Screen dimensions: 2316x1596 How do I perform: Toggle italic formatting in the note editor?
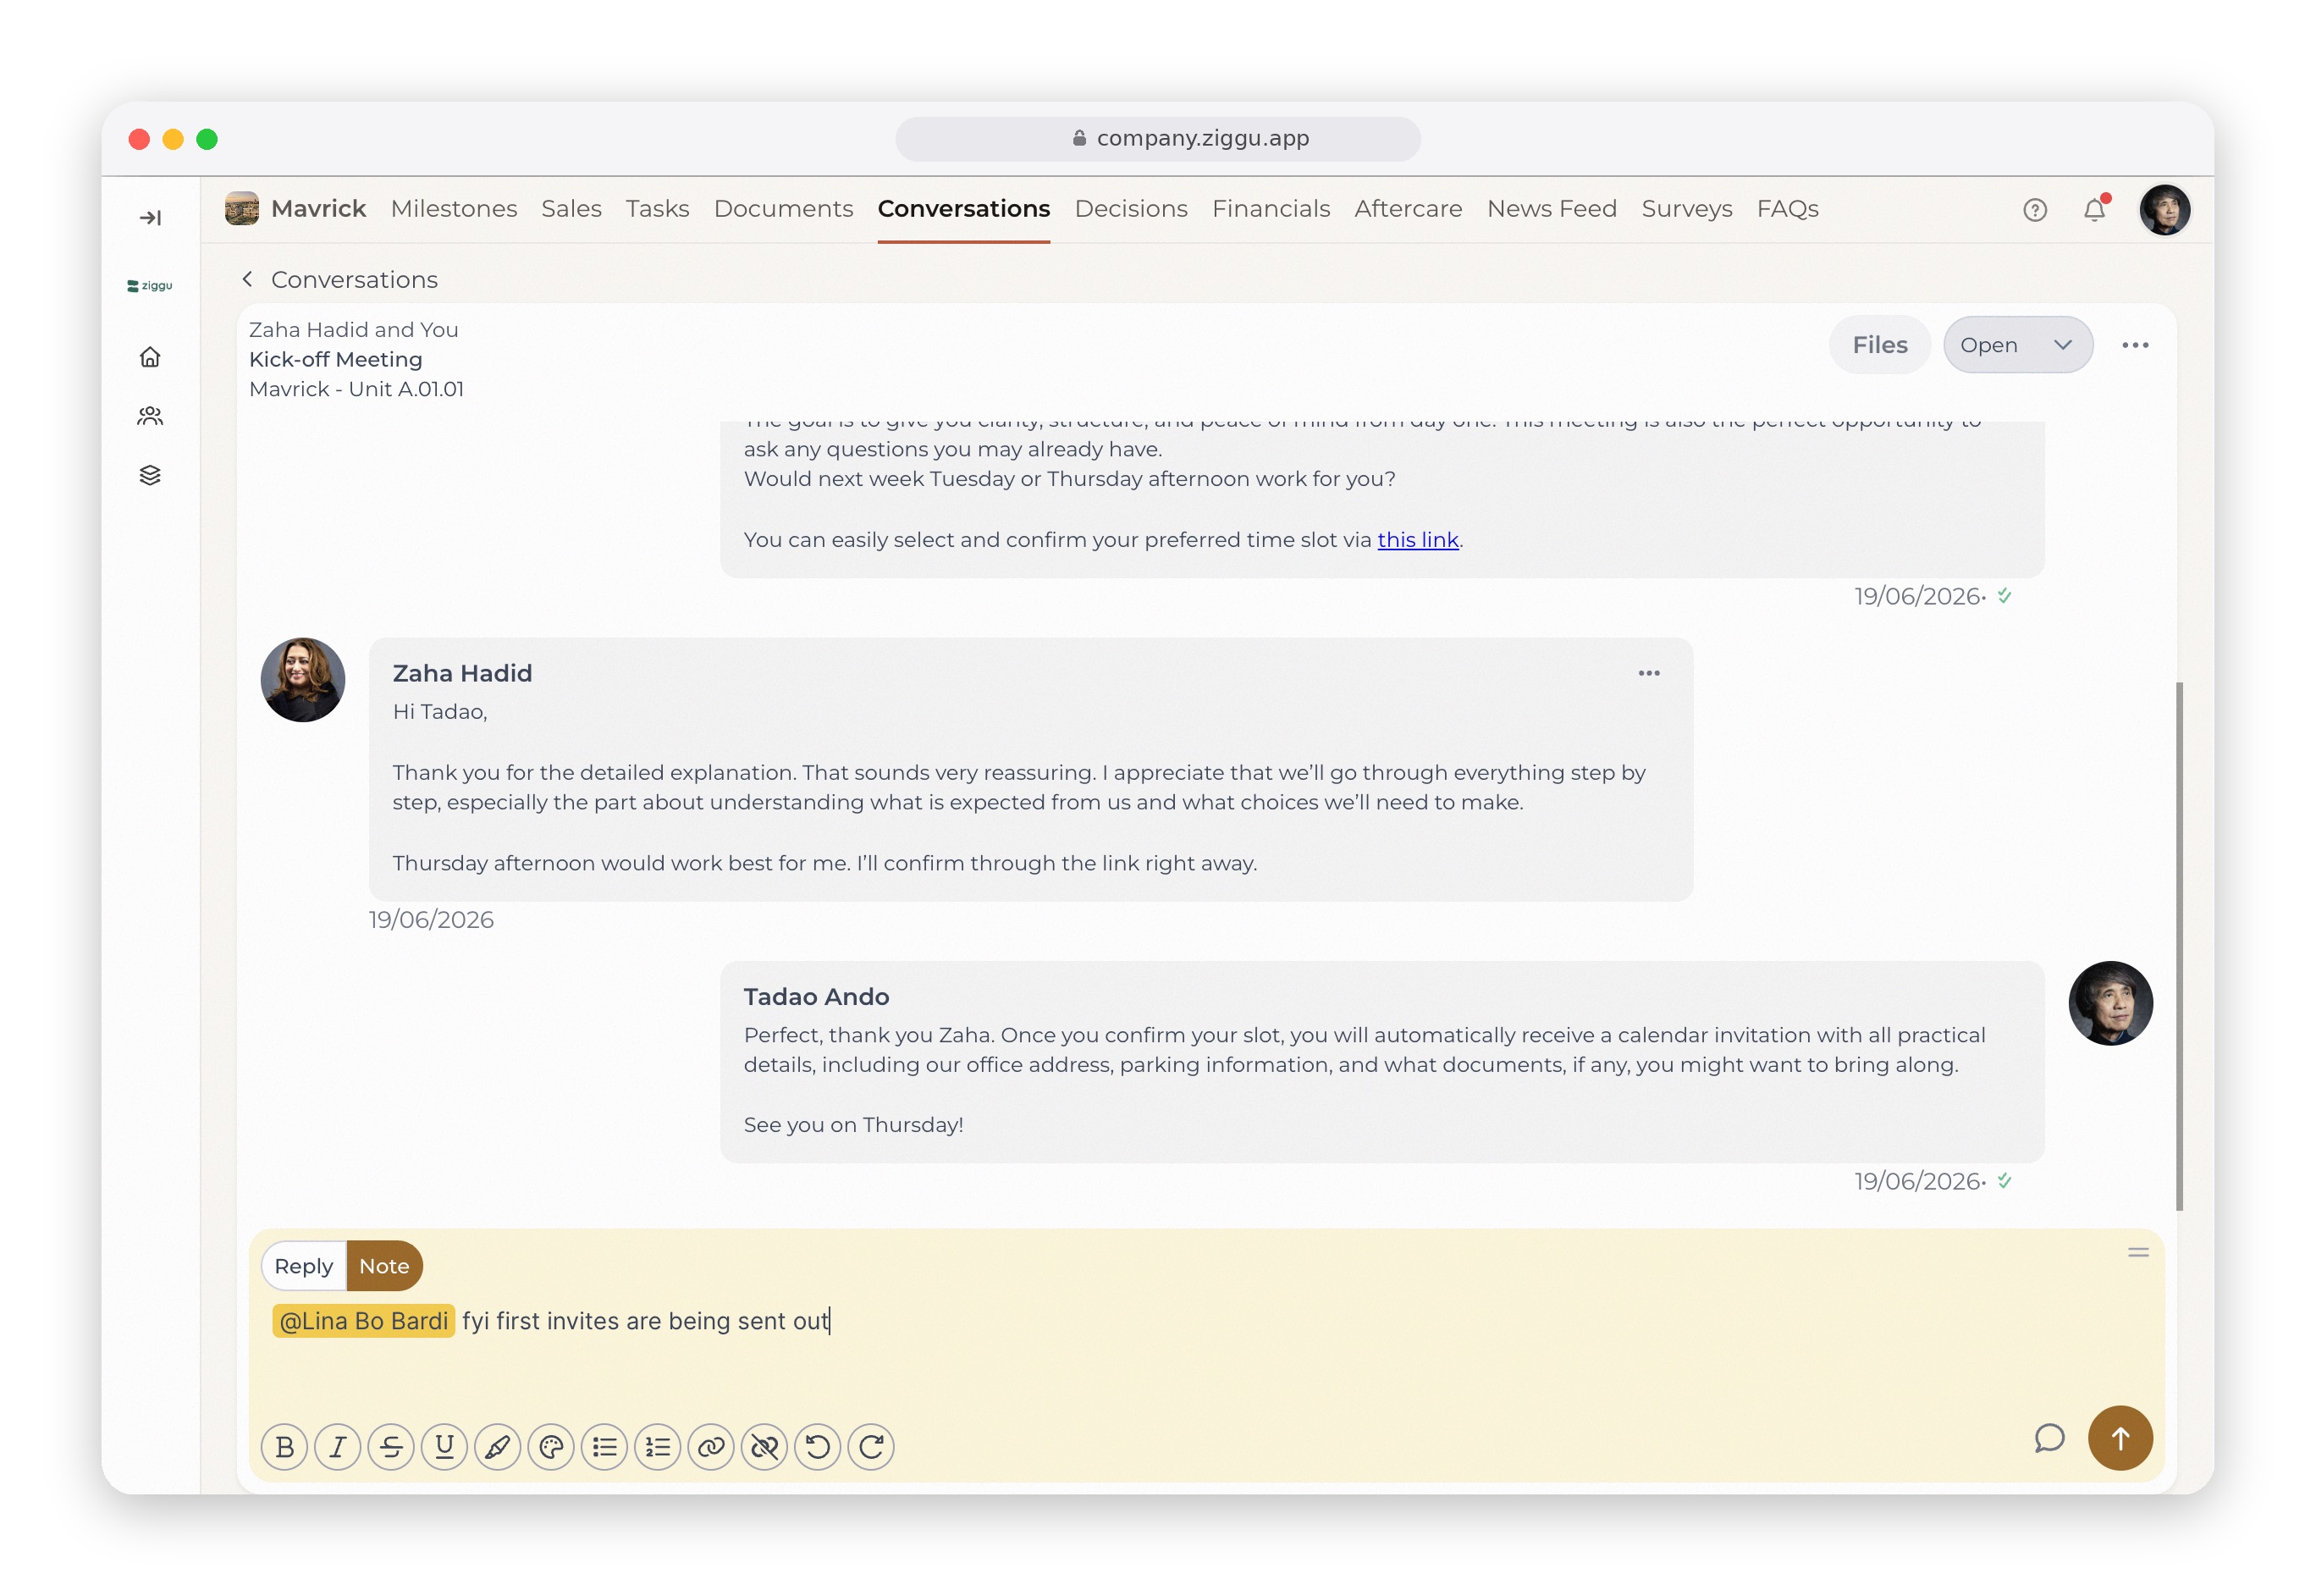click(338, 1446)
